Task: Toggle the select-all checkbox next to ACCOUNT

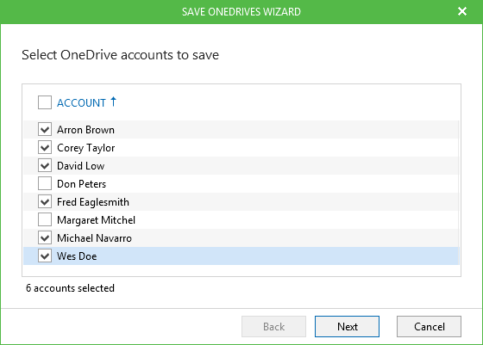Action: pos(45,102)
